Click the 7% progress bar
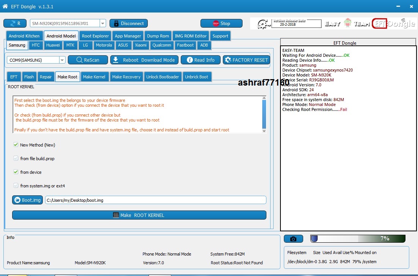Screen dimensions: 418x276 pos(358,239)
